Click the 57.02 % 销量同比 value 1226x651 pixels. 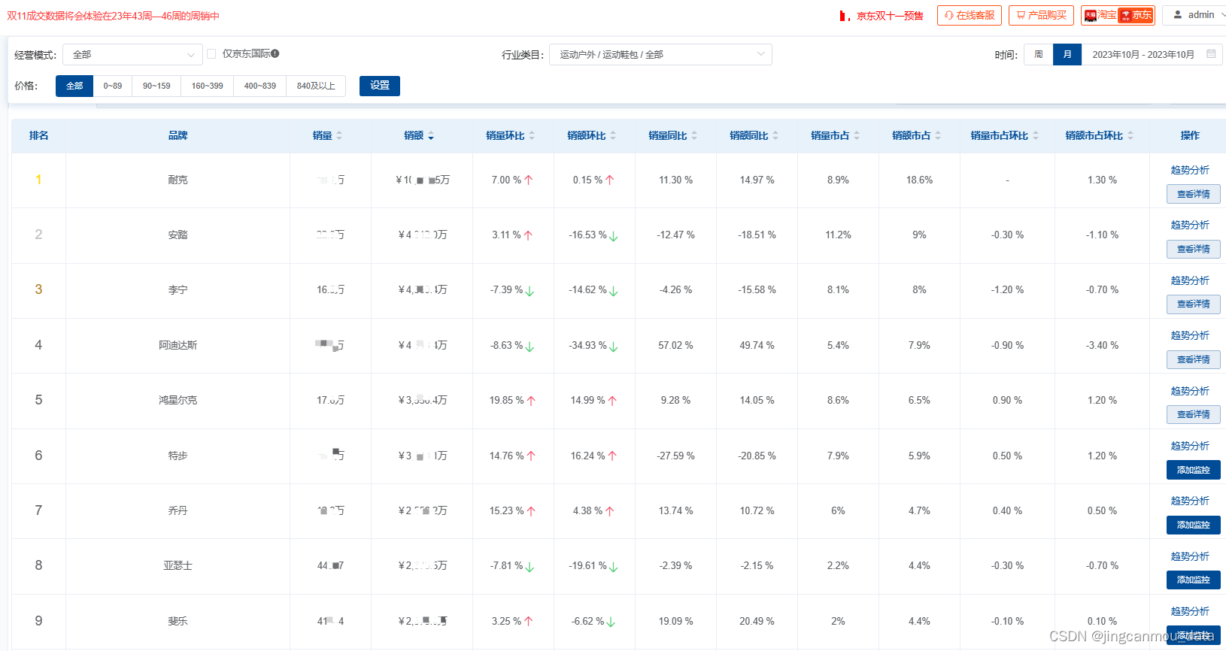tap(675, 346)
